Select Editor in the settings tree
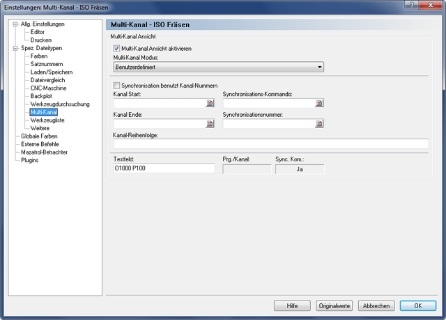Viewport: 446px width, 320px height. (x=37, y=32)
